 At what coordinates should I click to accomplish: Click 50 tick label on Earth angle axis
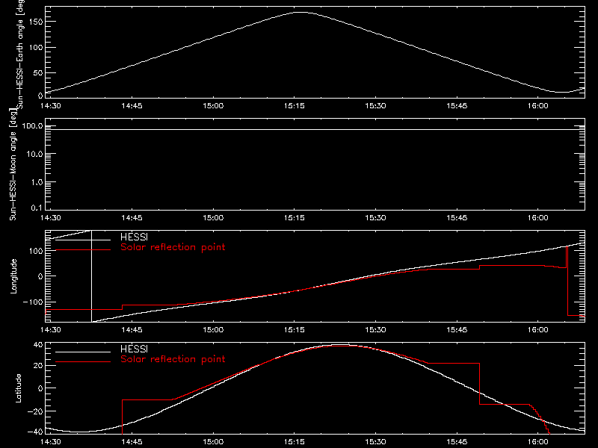(38, 72)
